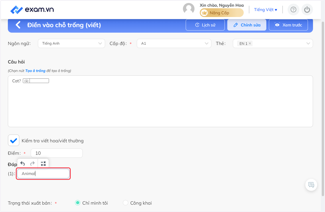Toggle Kiểm tra viết hoa/viết thường checkbox
Screen dimensions: 325x212
14,141
